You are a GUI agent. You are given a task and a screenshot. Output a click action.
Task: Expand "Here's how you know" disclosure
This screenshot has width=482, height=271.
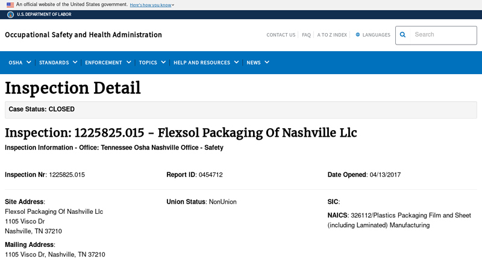tap(152, 5)
